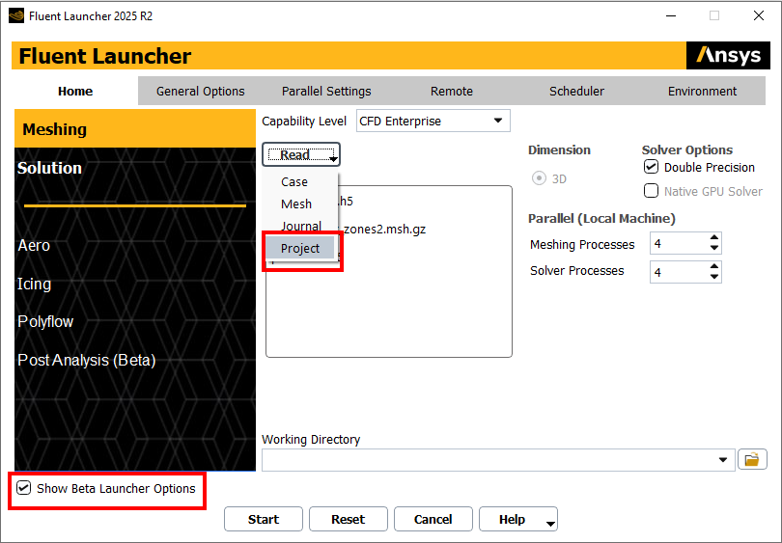Screen dimensions: 782x543
Task: Select the Home tab
Action: pos(75,92)
